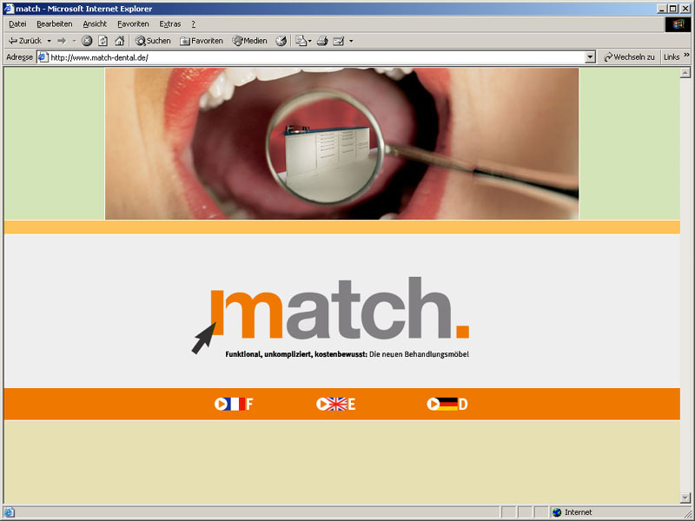
Task: Open the Medien toolbar button
Action: [250, 41]
